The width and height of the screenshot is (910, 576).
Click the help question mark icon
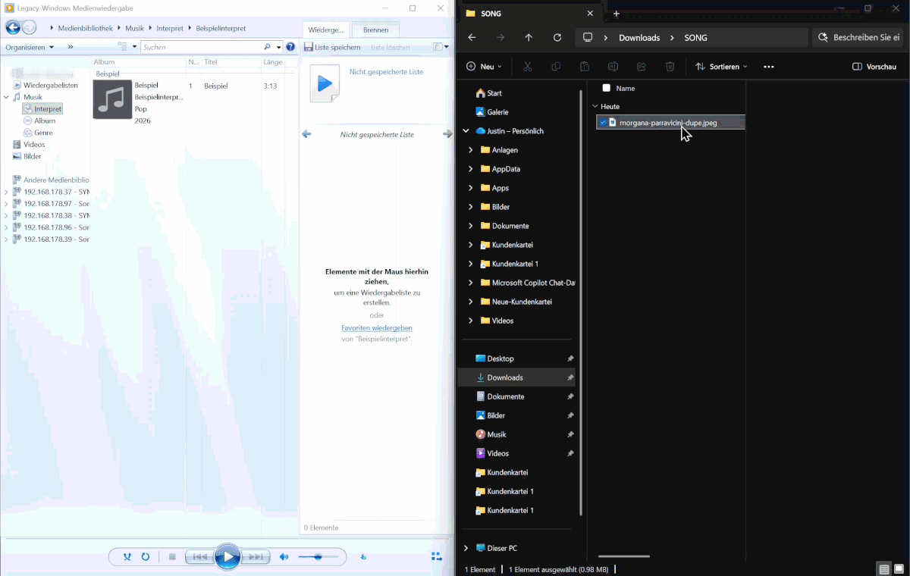click(290, 47)
